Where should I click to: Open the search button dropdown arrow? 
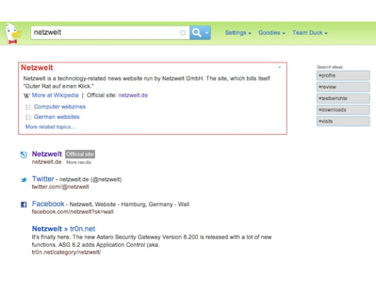click(207, 32)
